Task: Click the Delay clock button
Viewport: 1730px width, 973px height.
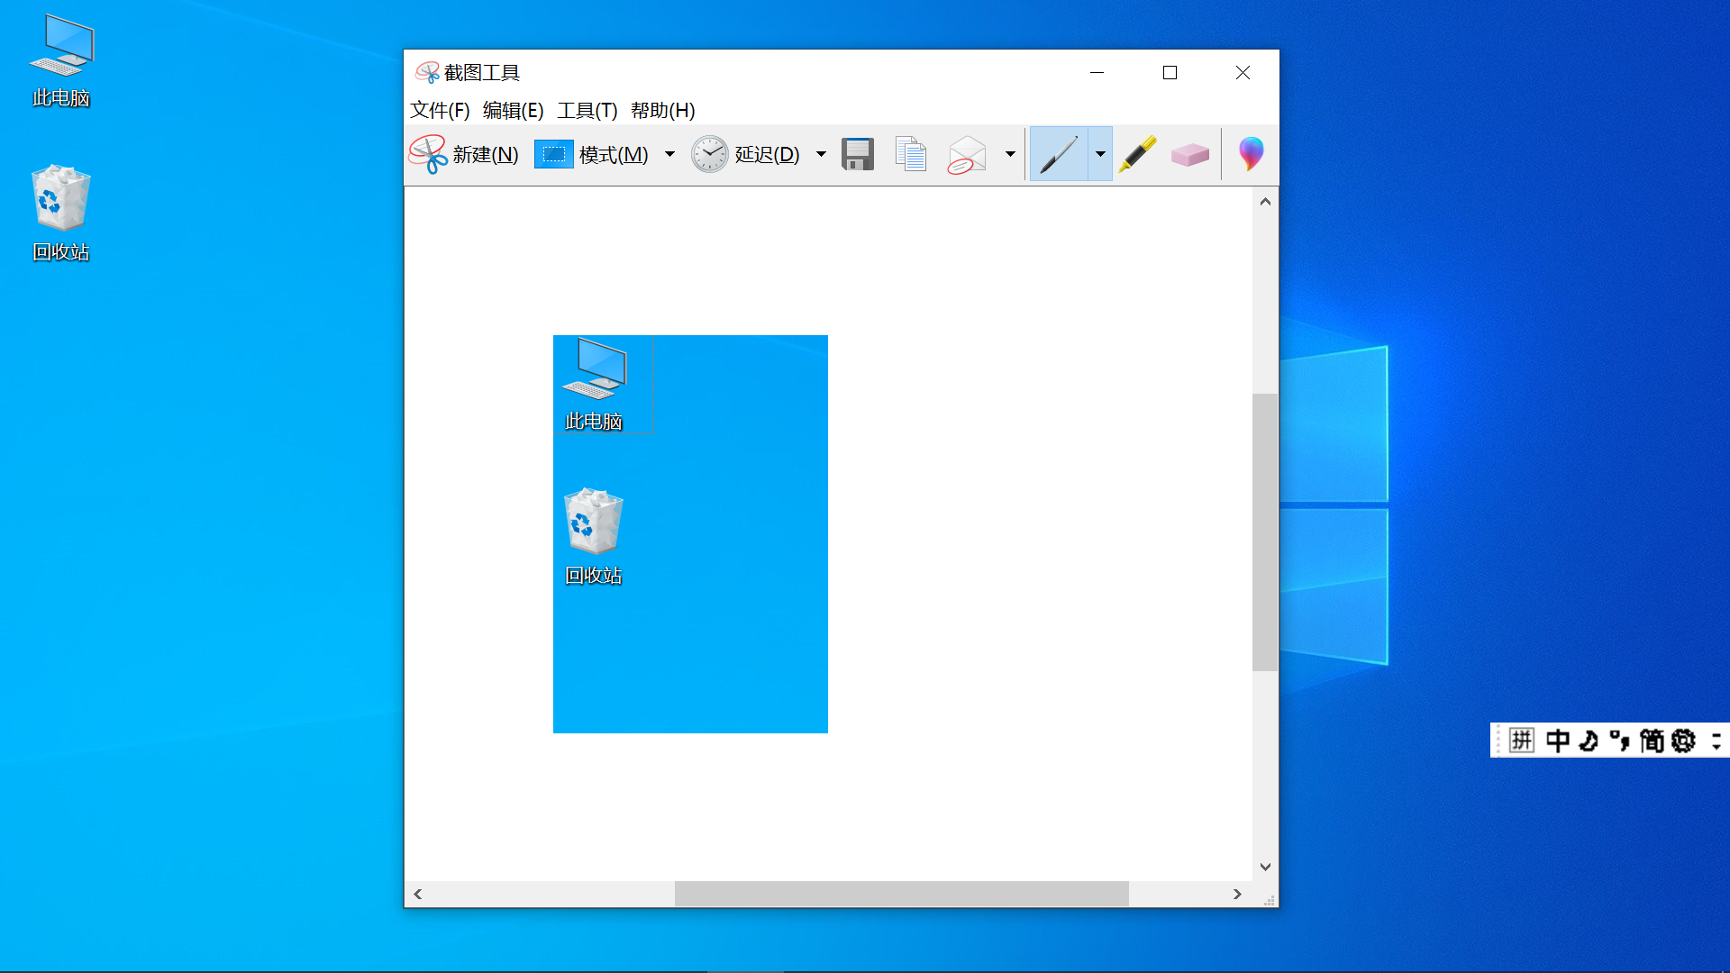Action: coord(746,154)
